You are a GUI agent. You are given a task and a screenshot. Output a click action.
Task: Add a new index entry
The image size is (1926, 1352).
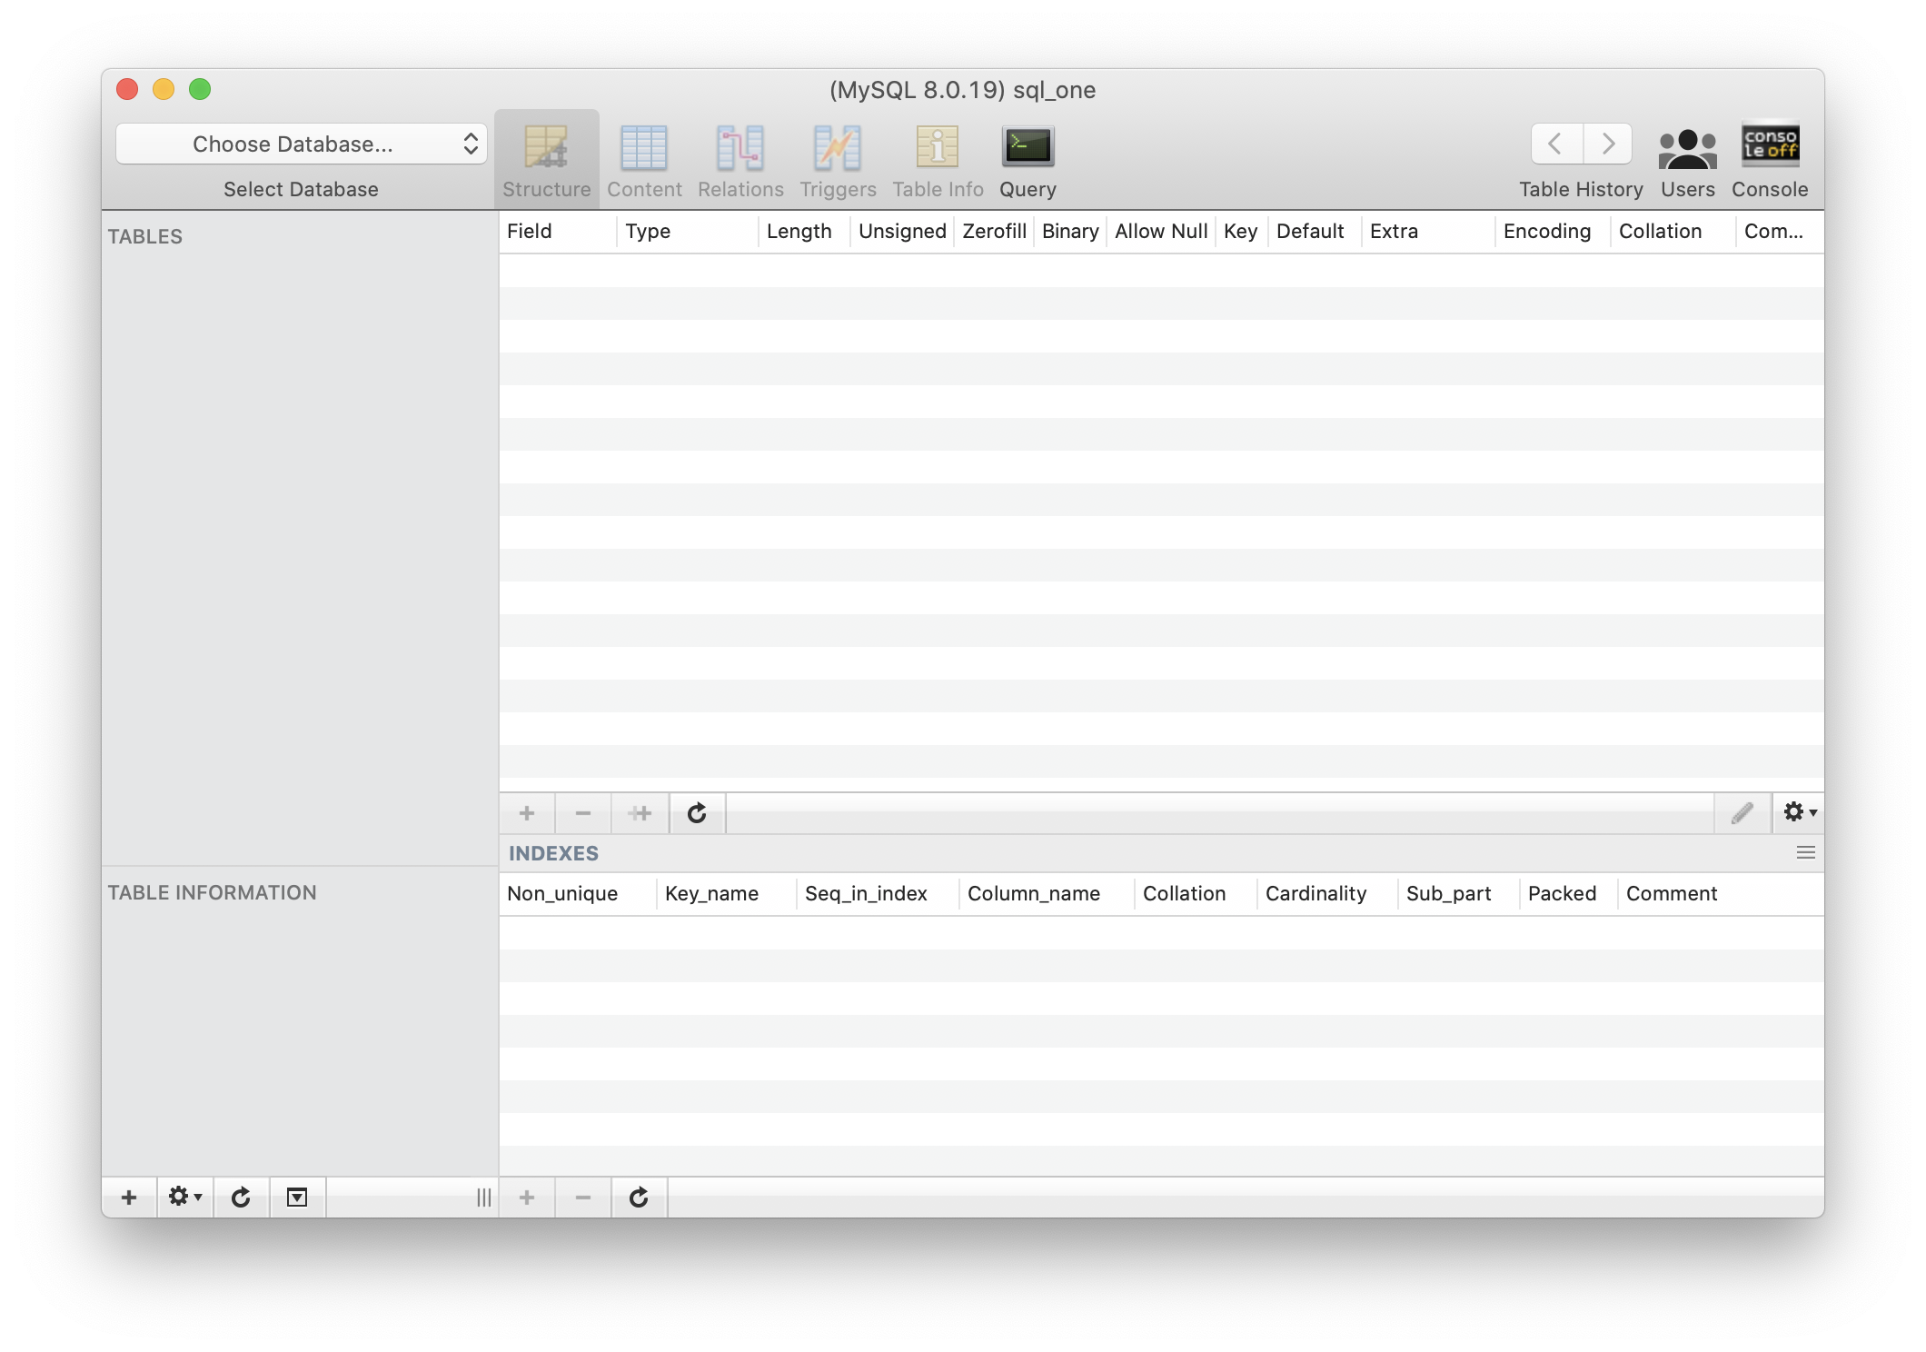tap(526, 1197)
